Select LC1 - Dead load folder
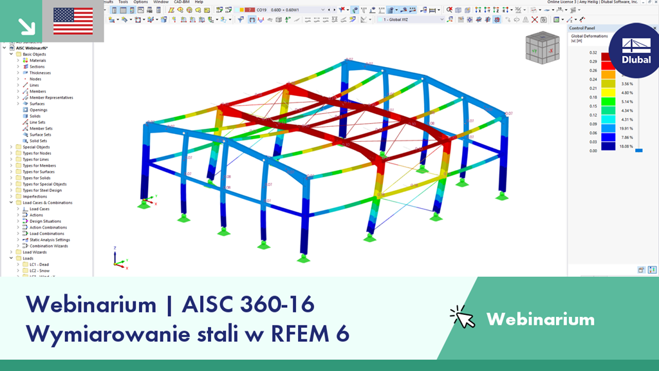Viewport: 659px width, 371px height. coord(39,265)
